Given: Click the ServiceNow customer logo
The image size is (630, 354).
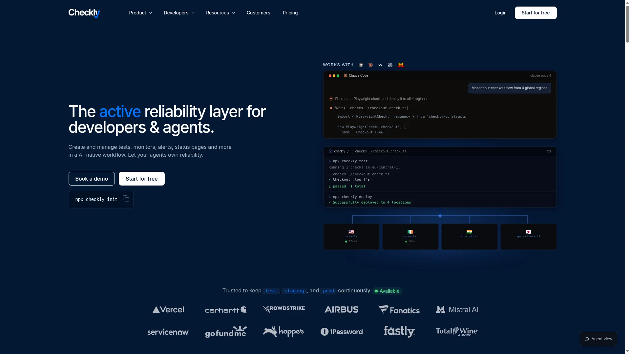Looking at the screenshot, I should click(x=168, y=332).
